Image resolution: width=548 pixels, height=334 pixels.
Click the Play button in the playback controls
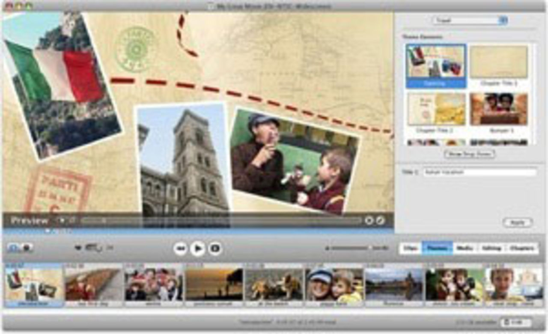tap(197, 248)
